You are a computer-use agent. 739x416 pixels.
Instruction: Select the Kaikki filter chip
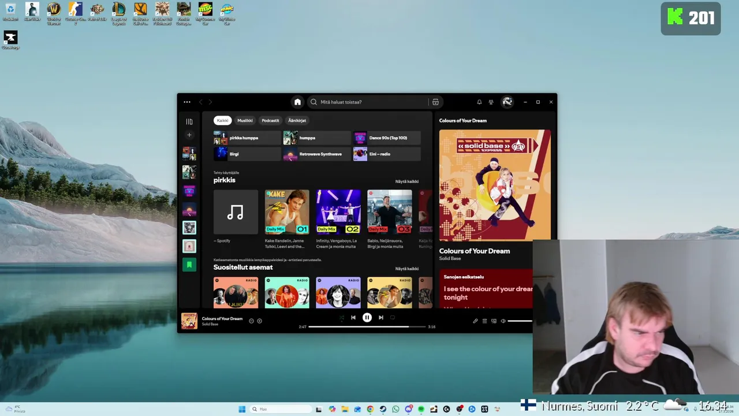222,121
